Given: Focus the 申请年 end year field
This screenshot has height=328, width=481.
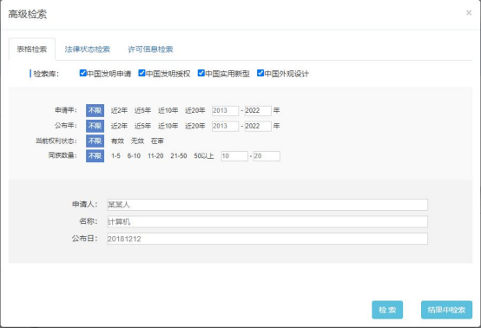Looking at the screenshot, I should click(258, 111).
